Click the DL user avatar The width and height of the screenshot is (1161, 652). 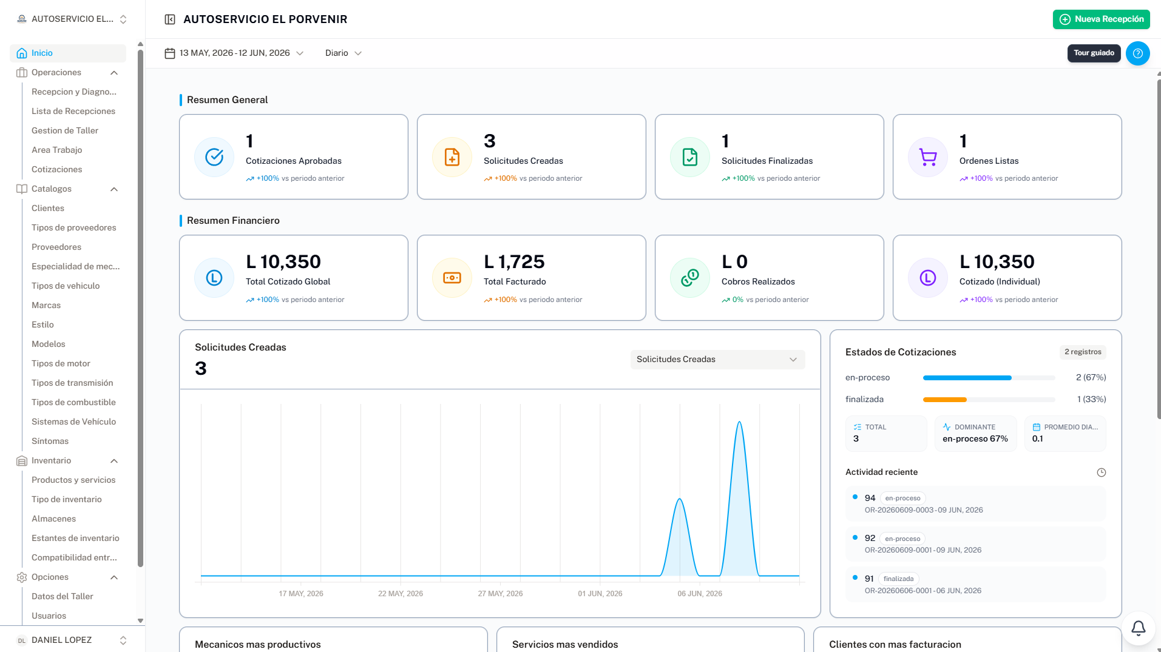point(22,640)
